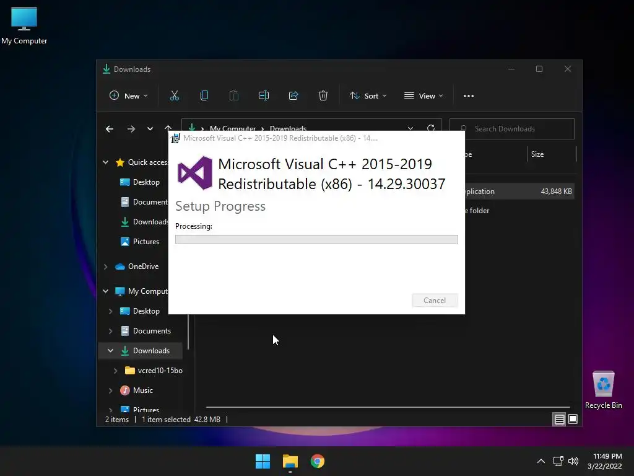This screenshot has width=634, height=476.
Task: Collapse the My Computer tree node
Action: tap(105, 291)
